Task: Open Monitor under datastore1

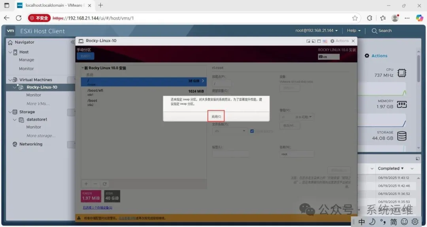Action: [x=34, y=127]
